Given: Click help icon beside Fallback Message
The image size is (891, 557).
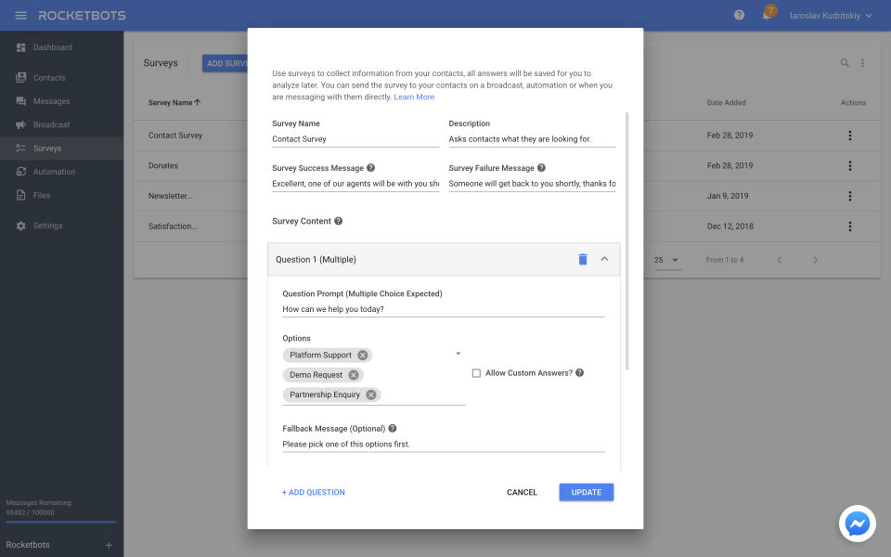Looking at the screenshot, I should point(392,429).
